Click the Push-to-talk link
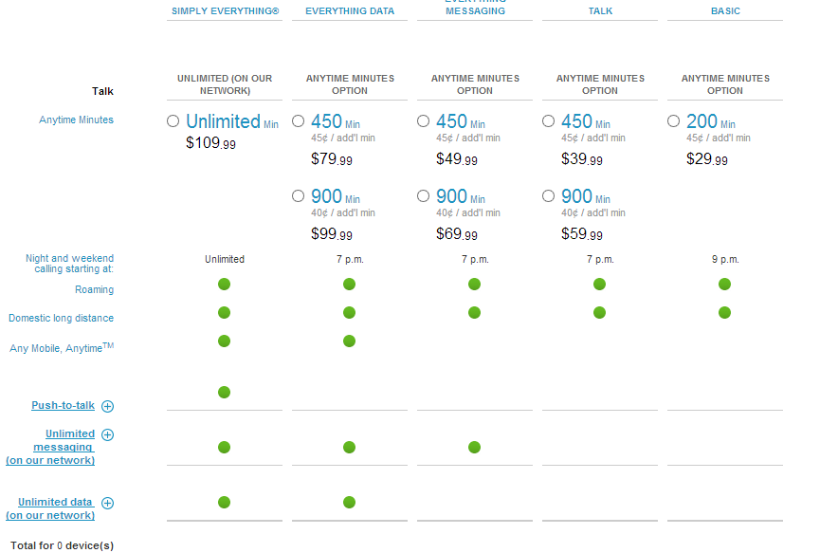Screen dimensions: 838x553 point(63,405)
